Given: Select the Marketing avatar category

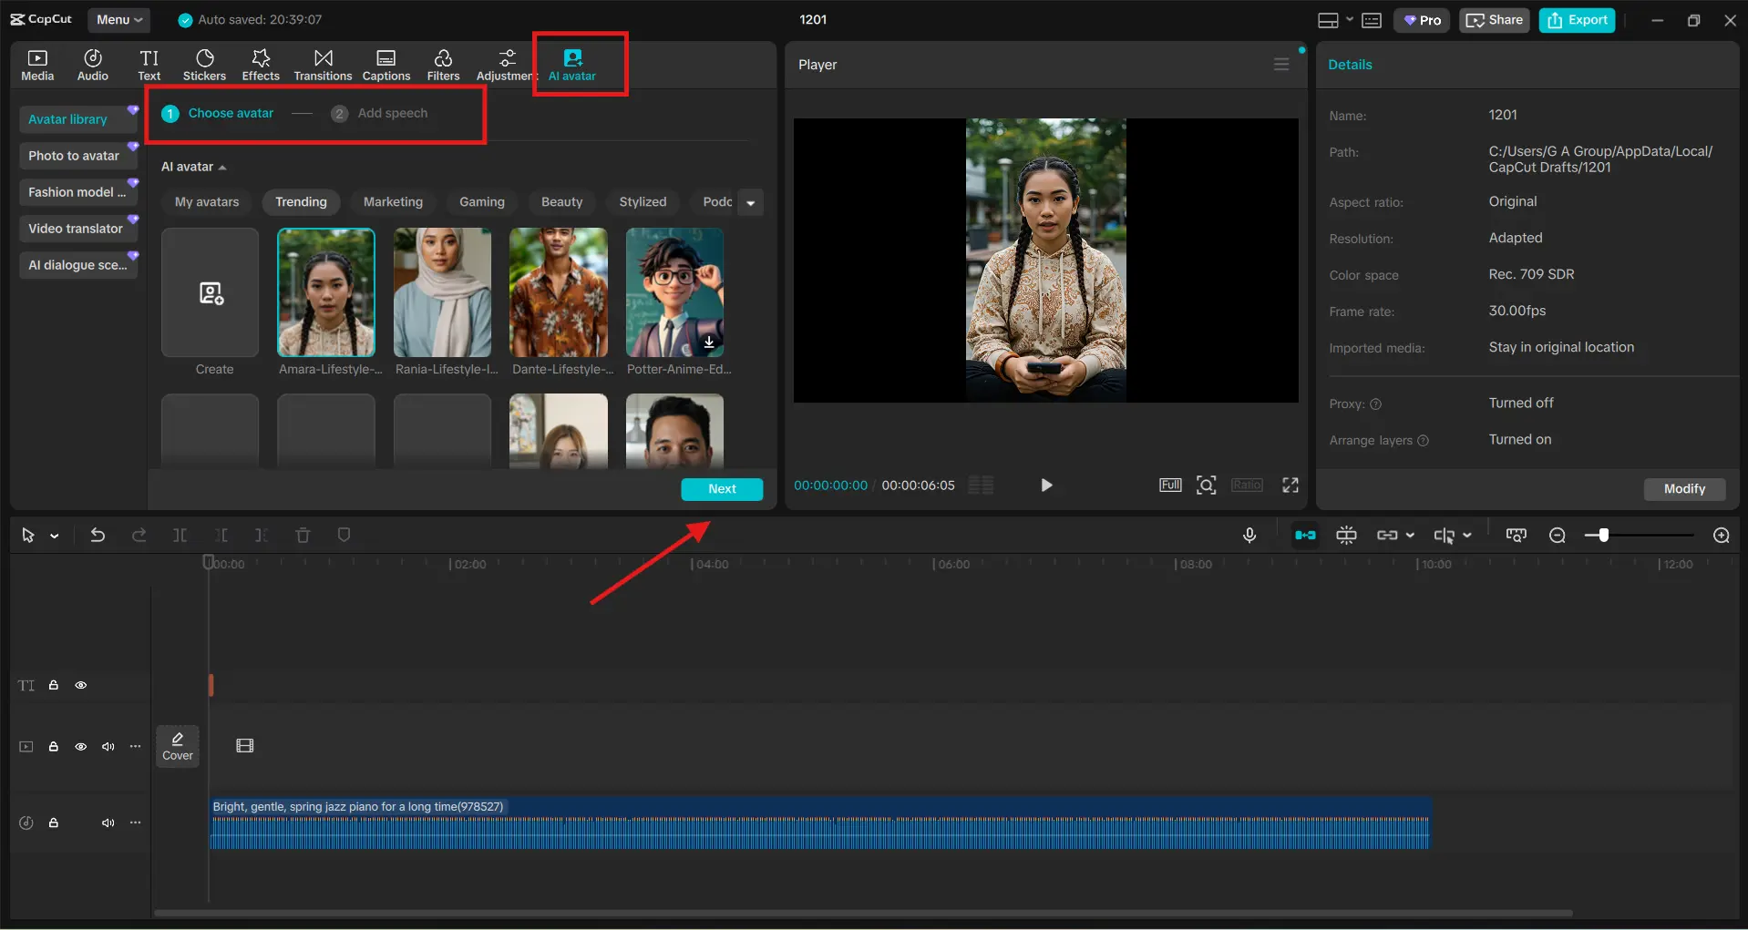Looking at the screenshot, I should [x=393, y=202].
